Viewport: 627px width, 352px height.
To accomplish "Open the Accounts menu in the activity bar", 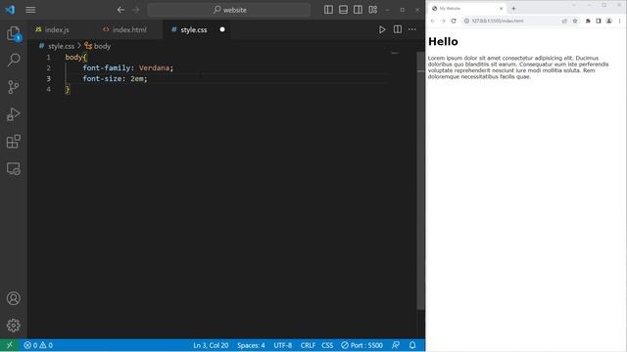I will coord(13,298).
